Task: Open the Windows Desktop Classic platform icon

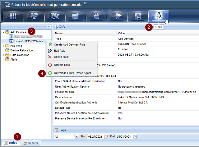Action: coord(55,17)
